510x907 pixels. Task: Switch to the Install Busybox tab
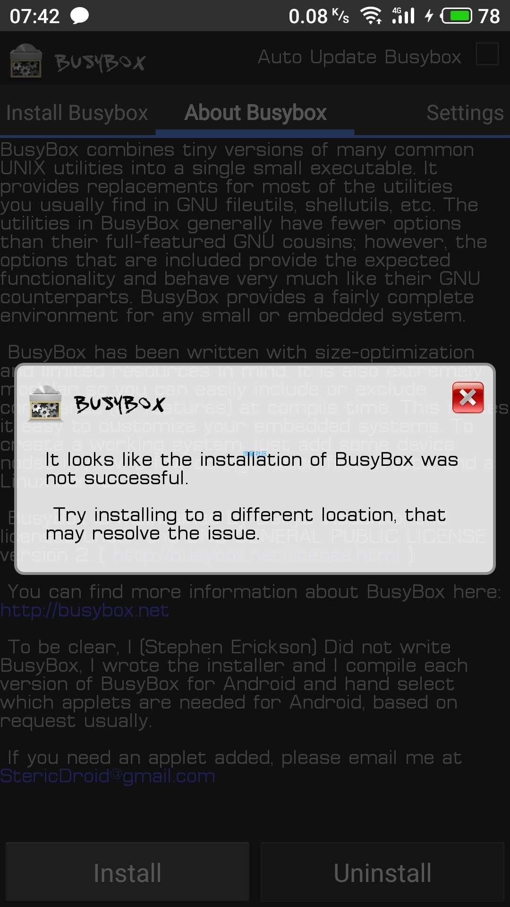point(77,113)
